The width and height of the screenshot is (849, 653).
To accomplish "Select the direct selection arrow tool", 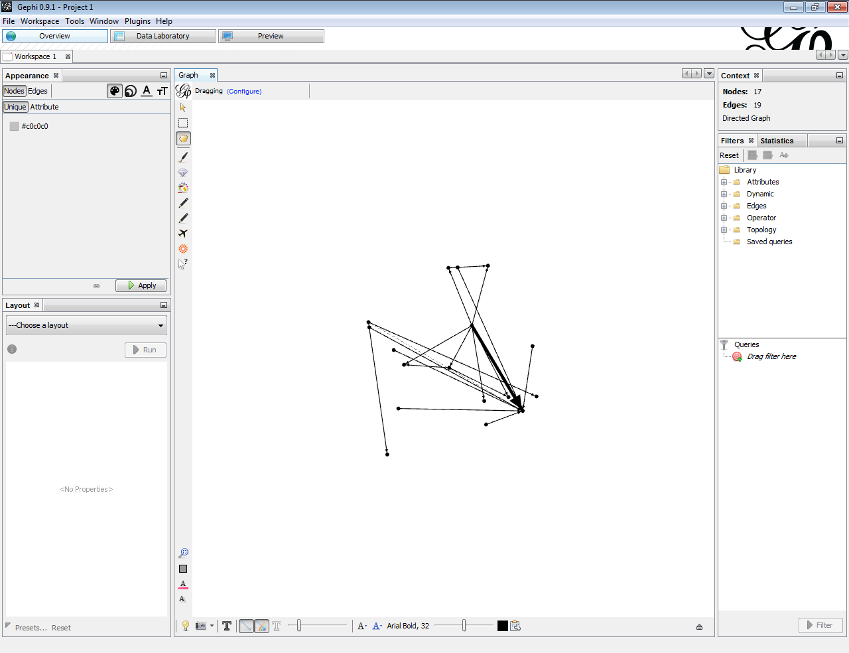I will (183, 108).
